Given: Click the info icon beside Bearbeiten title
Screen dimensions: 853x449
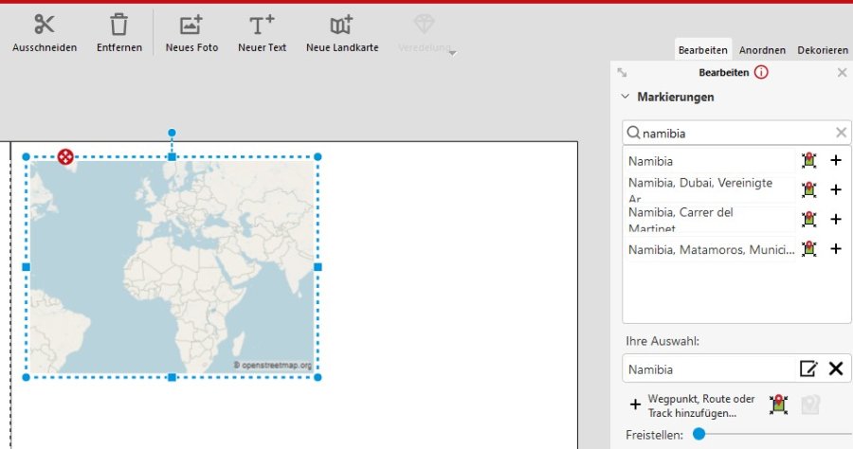Looking at the screenshot, I should (761, 73).
